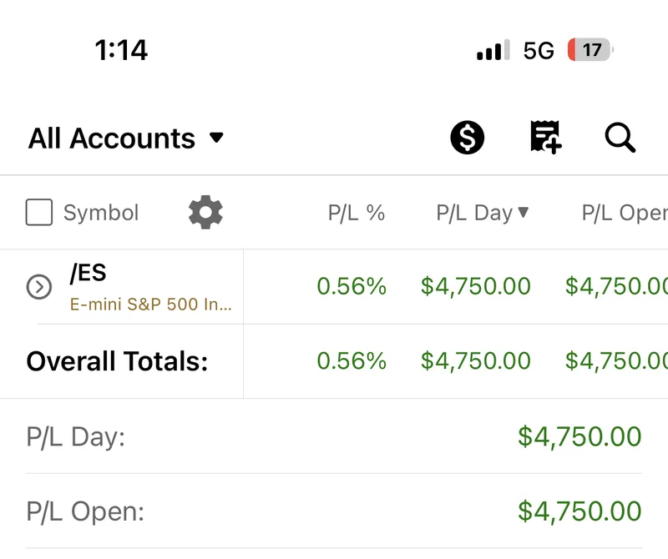Tap the /ES $4,750.00 P/L Day value
668x559 pixels.
point(475,286)
